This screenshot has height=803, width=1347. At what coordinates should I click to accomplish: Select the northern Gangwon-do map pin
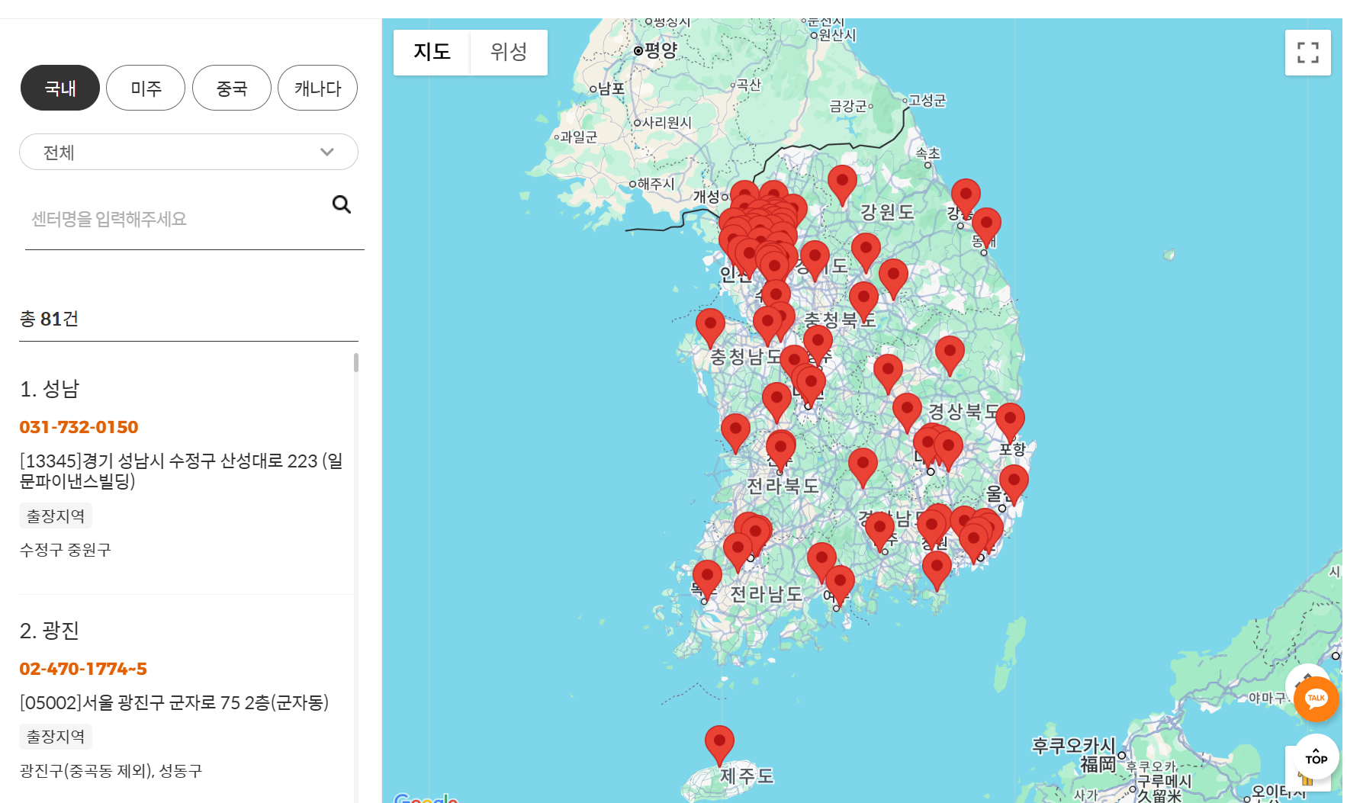842,182
